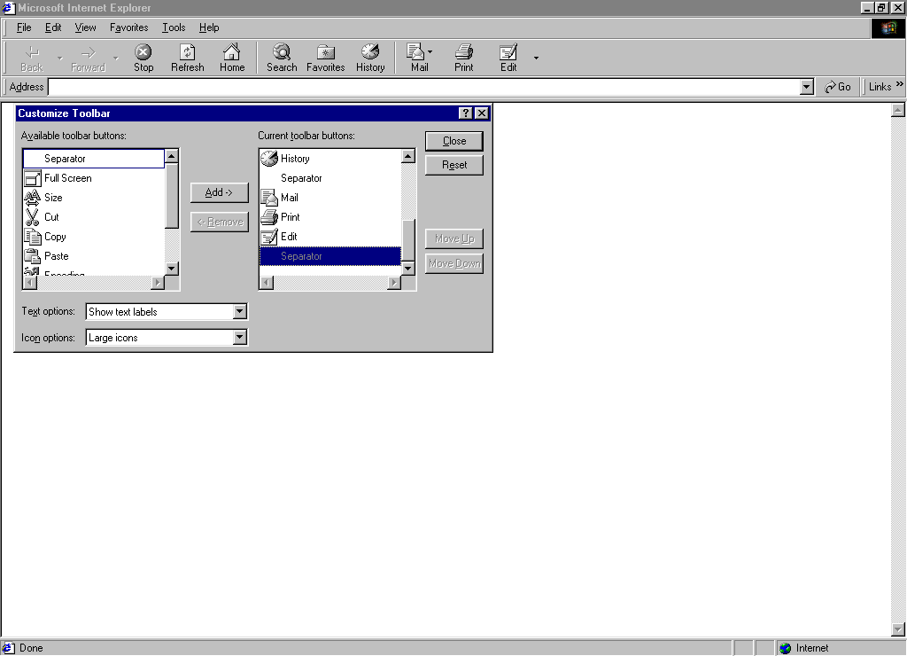Open the Tools menu
Viewport: 907px width, 656px height.
pyautogui.click(x=174, y=27)
